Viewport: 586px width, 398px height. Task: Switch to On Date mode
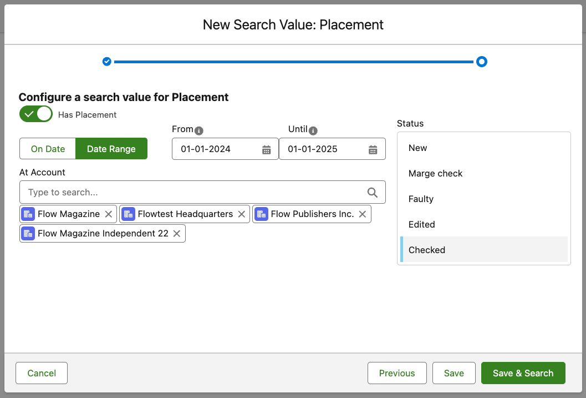48,149
